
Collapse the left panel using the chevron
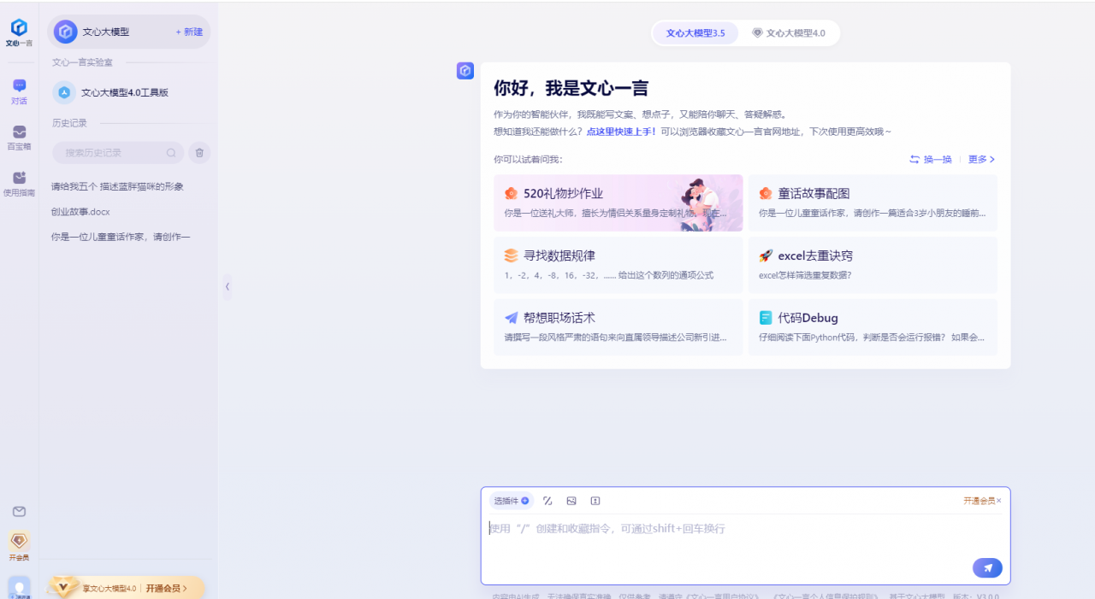click(x=228, y=287)
